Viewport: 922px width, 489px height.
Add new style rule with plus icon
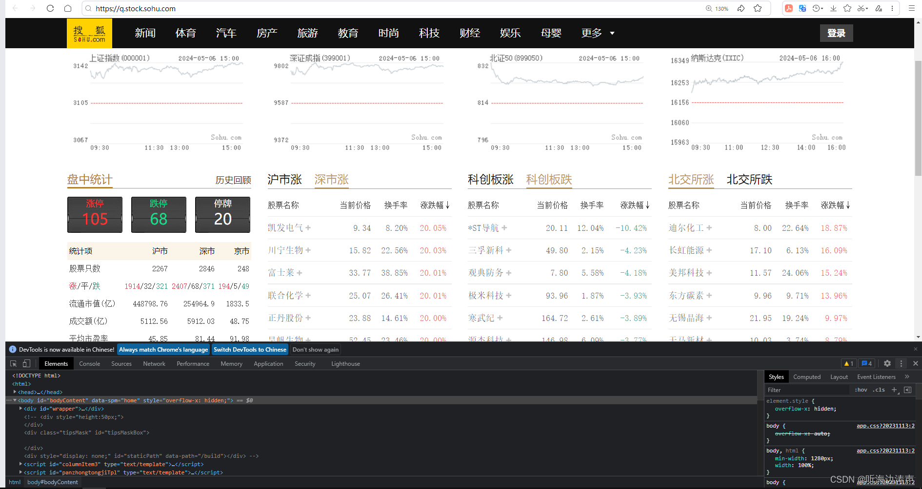894,390
